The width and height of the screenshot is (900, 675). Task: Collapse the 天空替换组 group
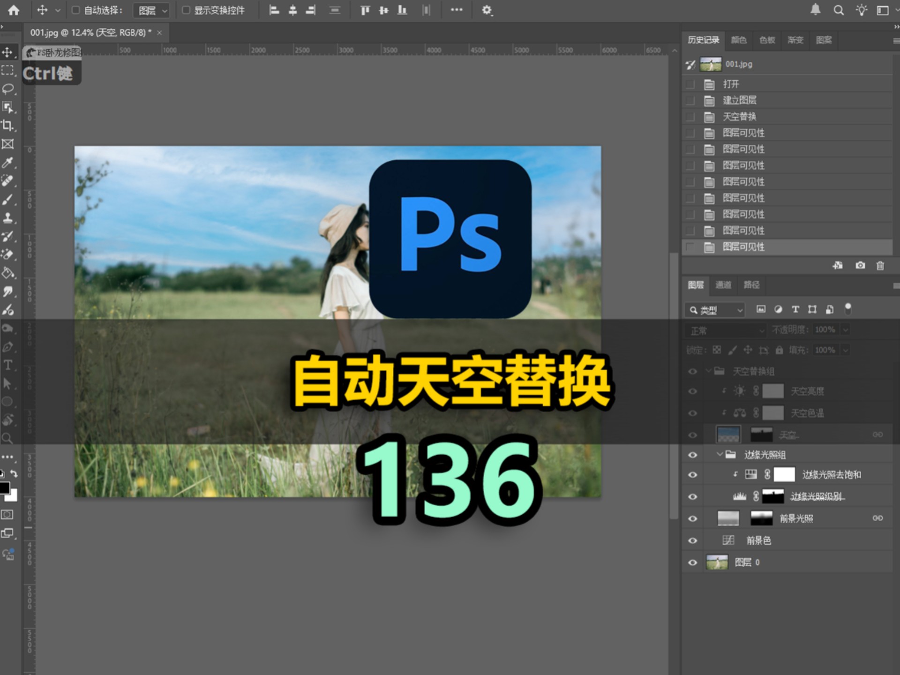pos(709,371)
